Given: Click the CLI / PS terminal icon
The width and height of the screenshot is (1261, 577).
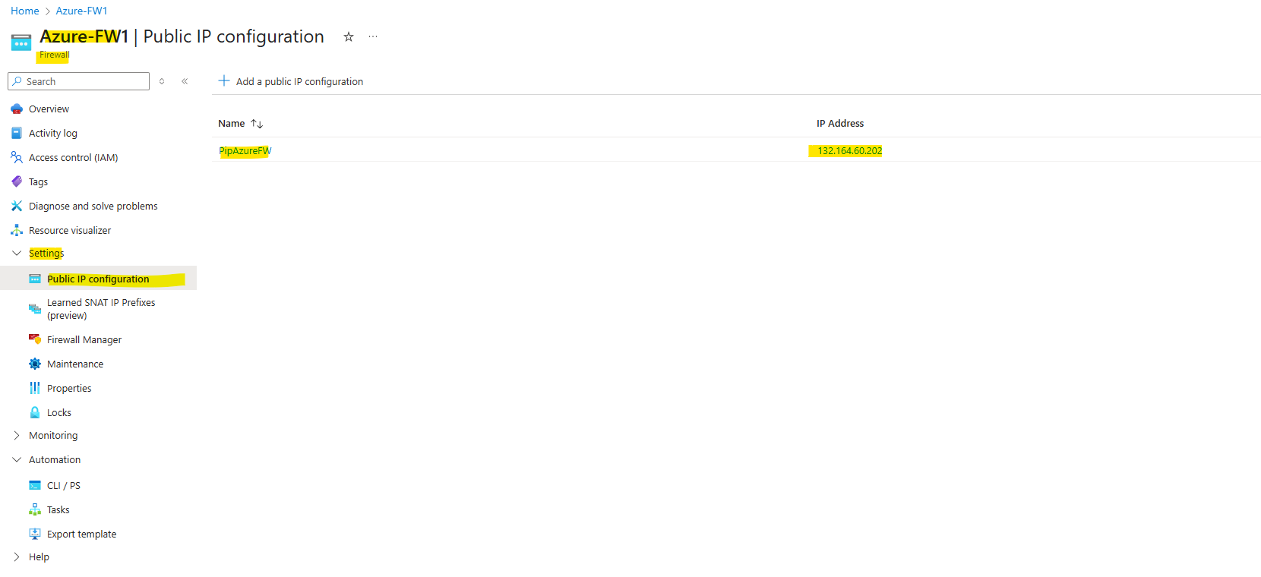Looking at the screenshot, I should pyautogui.click(x=35, y=486).
